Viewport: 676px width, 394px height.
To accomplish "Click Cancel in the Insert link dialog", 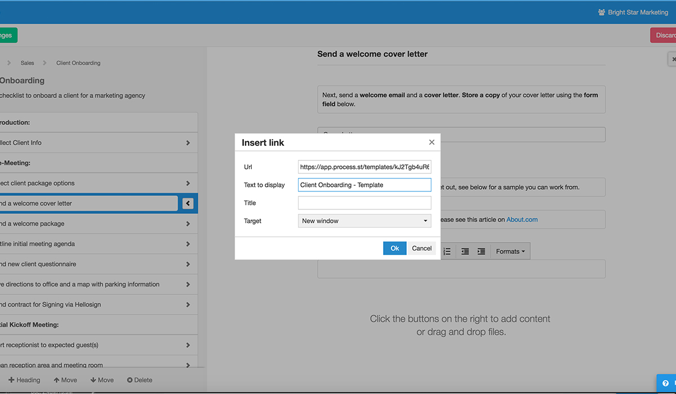I will 421,248.
